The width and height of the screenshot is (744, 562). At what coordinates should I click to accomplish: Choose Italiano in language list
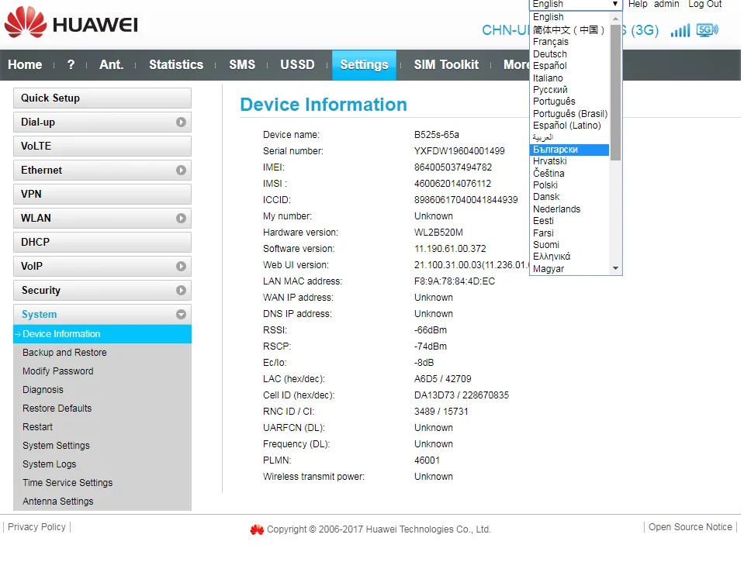click(x=569, y=78)
